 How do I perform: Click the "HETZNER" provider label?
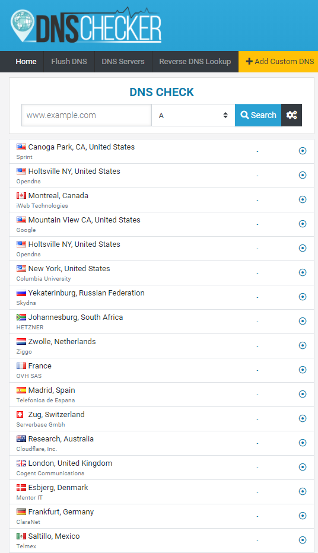click(x=30, y=328)
